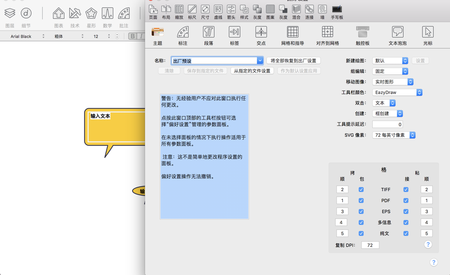The image size is (450, 275).
Task: Select the 光标 (Cursor) panel icon
Action: coord(428,35)
